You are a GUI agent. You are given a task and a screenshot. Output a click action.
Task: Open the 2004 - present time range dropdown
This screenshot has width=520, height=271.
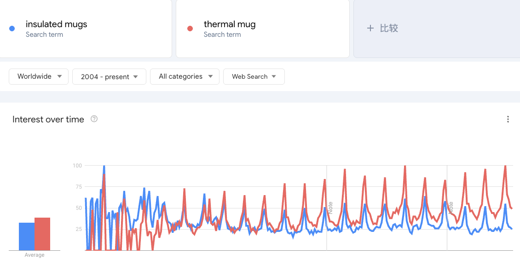click(x=109, y=76)
